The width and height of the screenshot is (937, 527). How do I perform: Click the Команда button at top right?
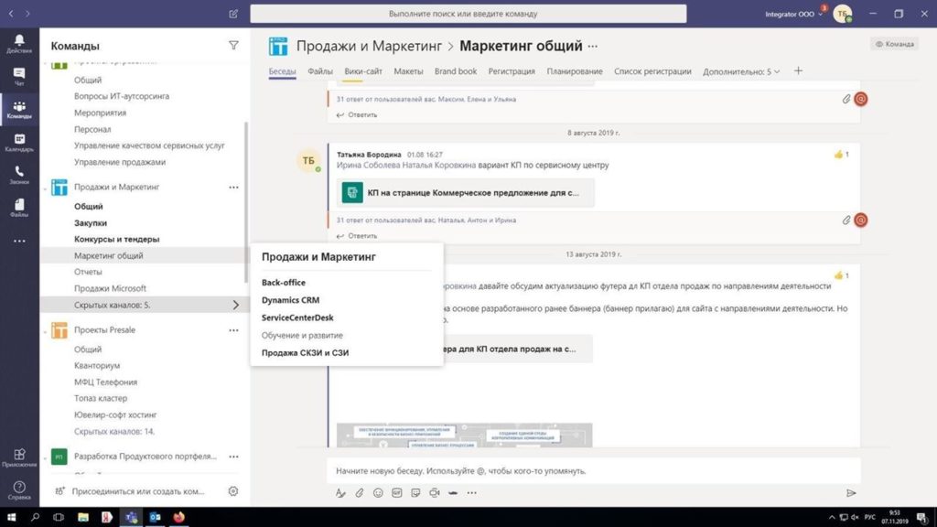[x=895, y=44]
